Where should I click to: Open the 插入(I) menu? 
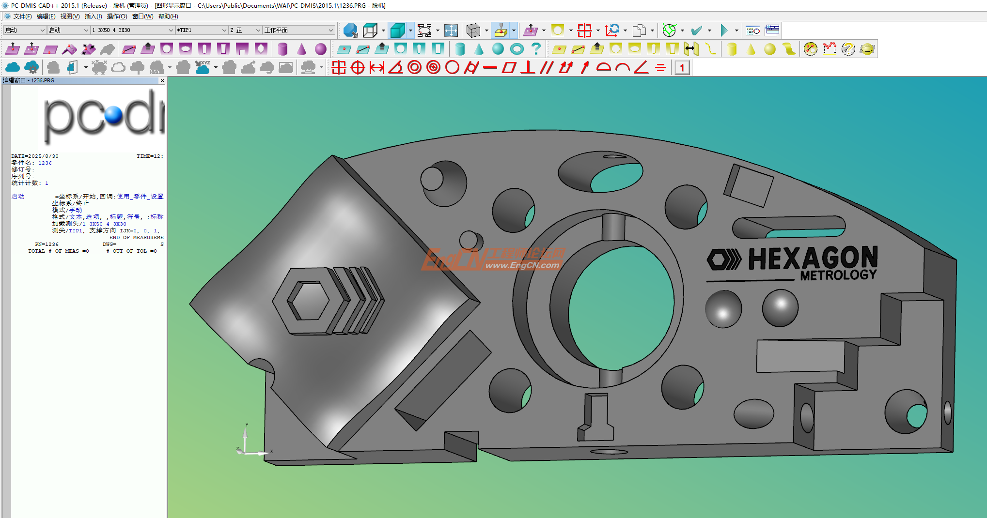tap(93, 16)
